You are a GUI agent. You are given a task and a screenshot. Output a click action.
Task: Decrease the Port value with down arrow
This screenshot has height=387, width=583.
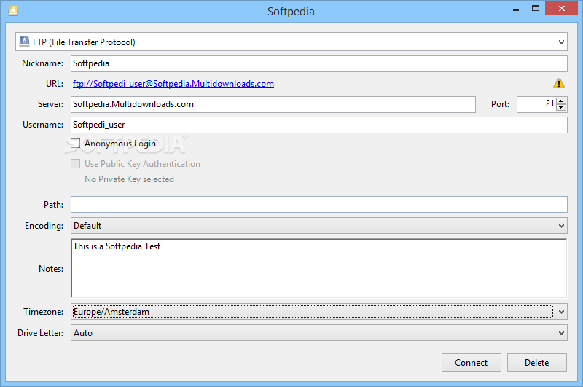click(x=561, y=108)
